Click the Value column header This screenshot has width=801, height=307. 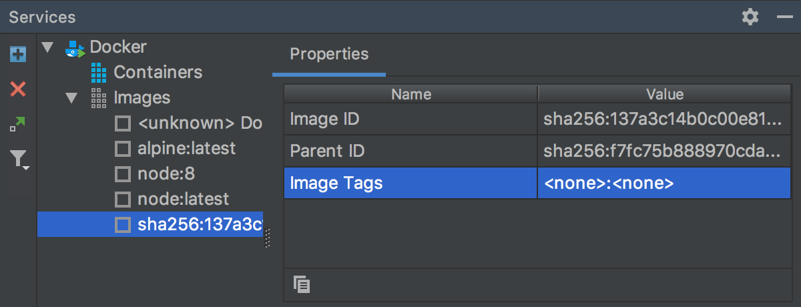click(x=665, y=94)
